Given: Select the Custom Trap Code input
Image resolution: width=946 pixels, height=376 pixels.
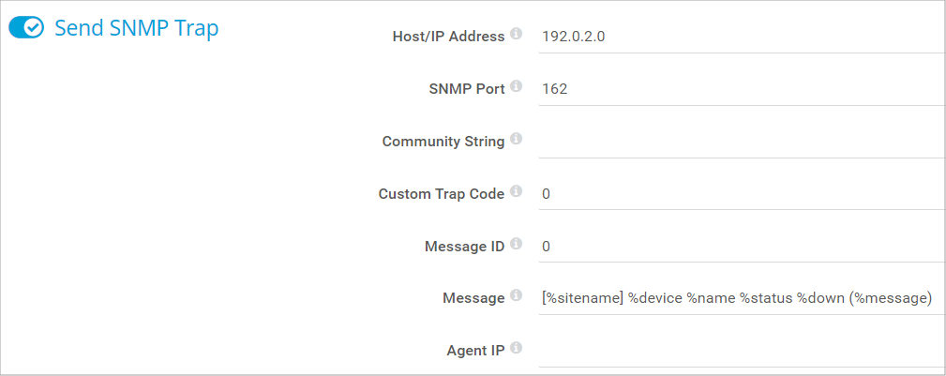Looking at the screenshot, I should [x=741, y=194].
